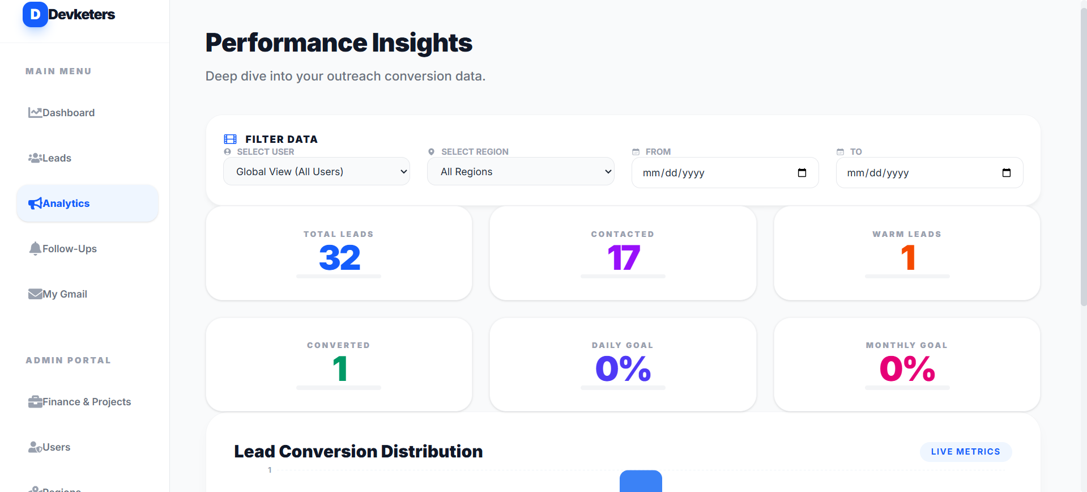Open the TO date picker calendar button

(1007, 173)
